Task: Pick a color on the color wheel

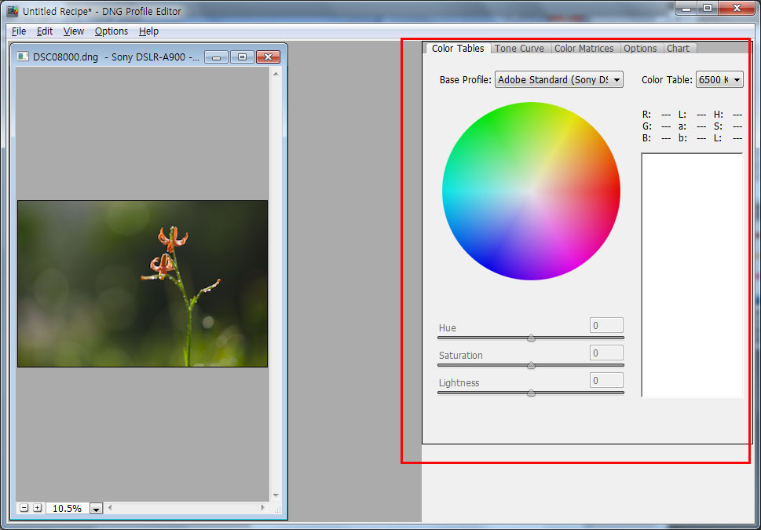Action: point(531,192)
